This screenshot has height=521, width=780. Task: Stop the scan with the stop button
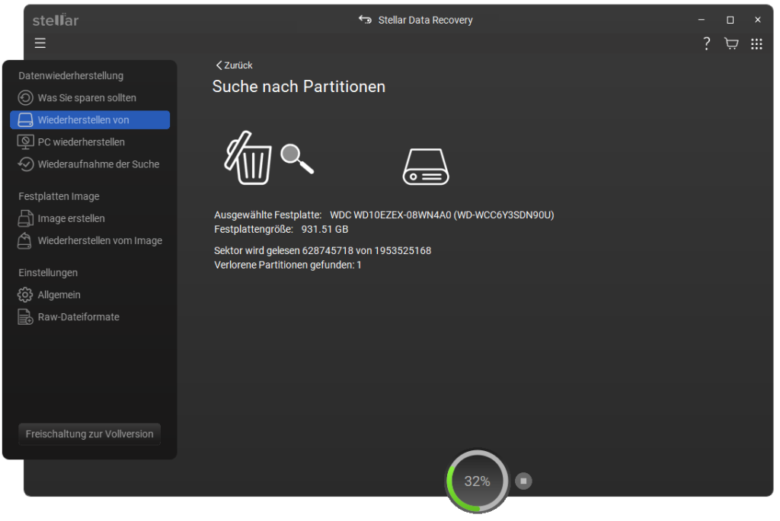523,481
